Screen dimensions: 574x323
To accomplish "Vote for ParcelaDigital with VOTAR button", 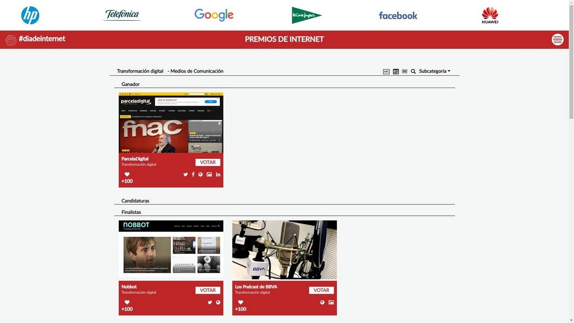I will tap(208, 162).
